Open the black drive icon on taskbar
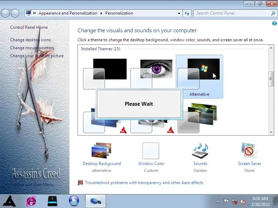Screen dimensions: 278x208 [52, 201]
